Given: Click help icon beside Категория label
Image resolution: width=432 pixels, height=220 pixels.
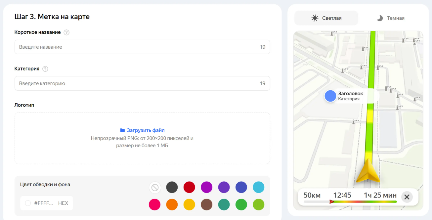Looking at the screenshot, I should (x=45, y=69).
